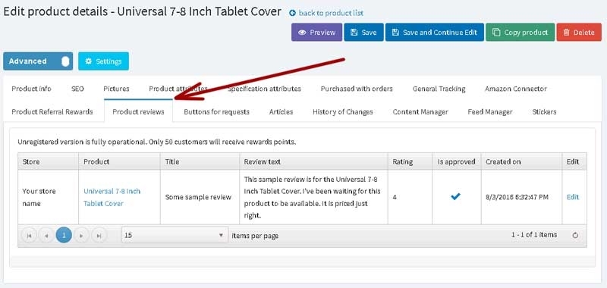This screenshot has height=288, width=607.
Task: Open Purchased with orders tab
Action: point(357,89)
